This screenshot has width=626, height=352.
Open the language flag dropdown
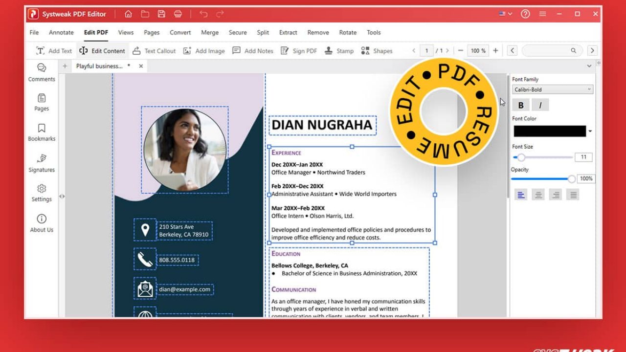click(x=505, y=14)
